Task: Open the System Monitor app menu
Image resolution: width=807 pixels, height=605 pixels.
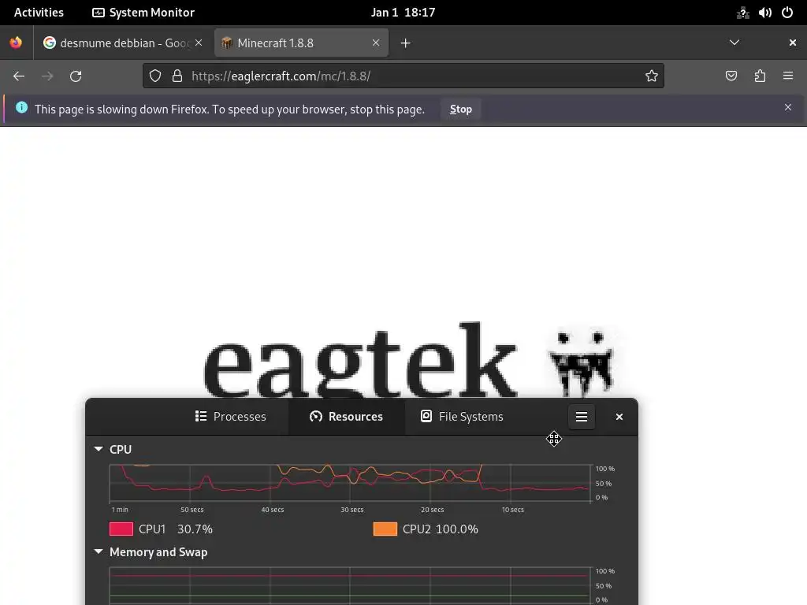Action: (x=143, y=13)
